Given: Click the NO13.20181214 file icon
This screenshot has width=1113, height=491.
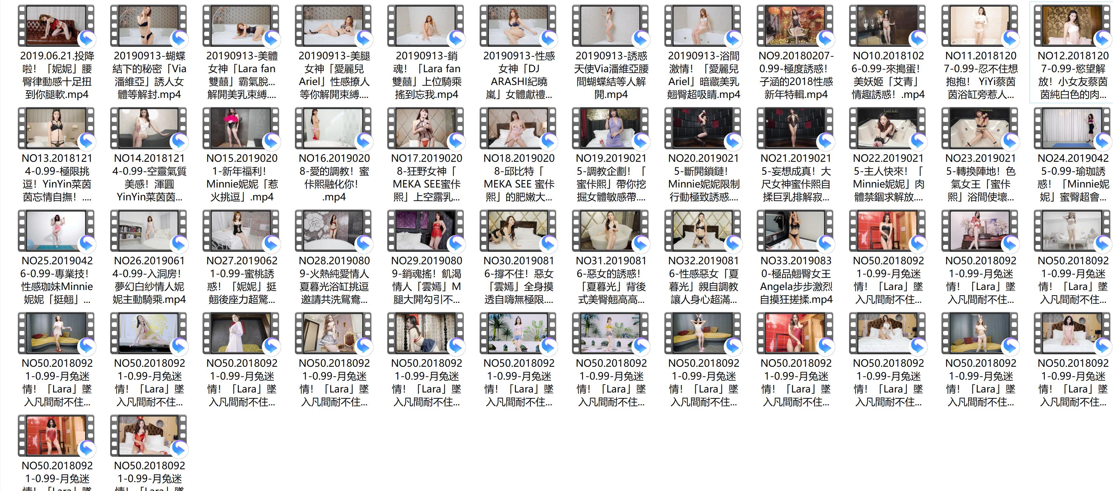Looking at the screenshot, I should click(56, 128).
